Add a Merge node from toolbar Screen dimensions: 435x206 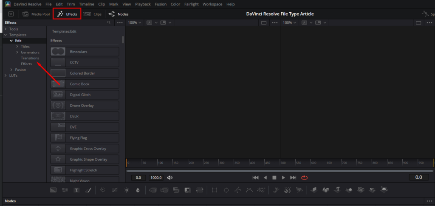click(x=153, y=190)
